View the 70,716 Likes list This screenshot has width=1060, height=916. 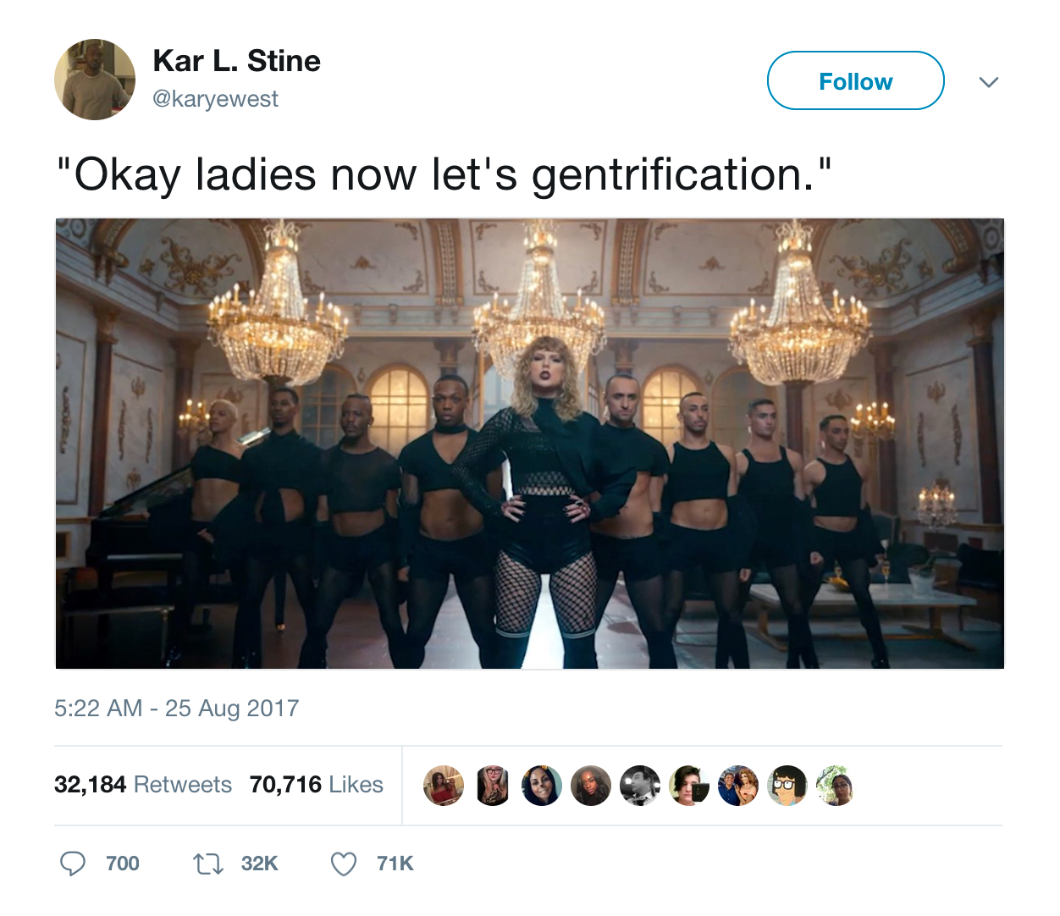(317, 785)
